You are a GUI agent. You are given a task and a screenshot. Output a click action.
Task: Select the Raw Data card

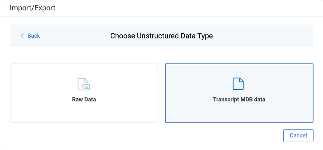84,93
